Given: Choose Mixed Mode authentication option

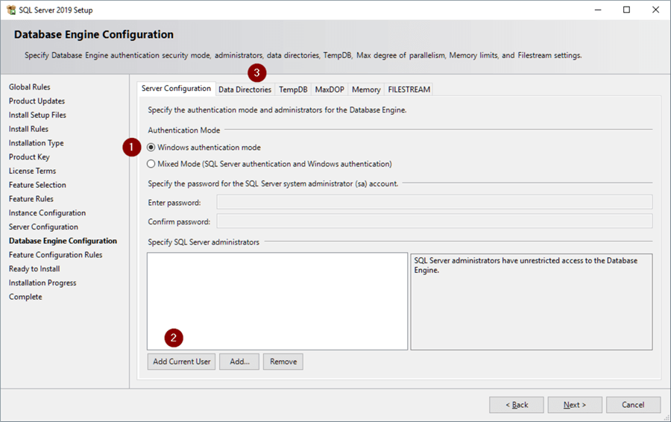Looking at the screenshot, I should click(x=269, y=164).
